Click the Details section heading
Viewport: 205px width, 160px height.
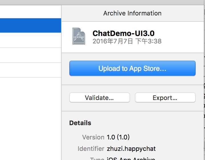(80, 123)
